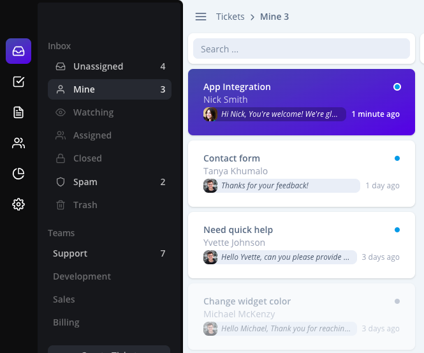Click the Inbox section heading

(59, 46)
